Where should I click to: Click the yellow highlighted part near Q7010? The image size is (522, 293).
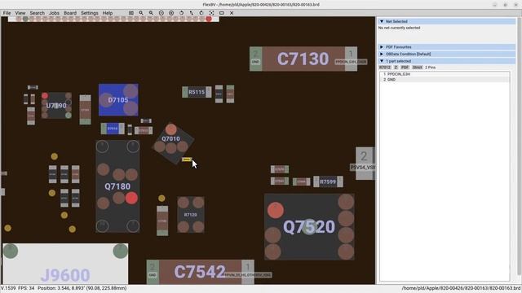[x=187, y=160]
